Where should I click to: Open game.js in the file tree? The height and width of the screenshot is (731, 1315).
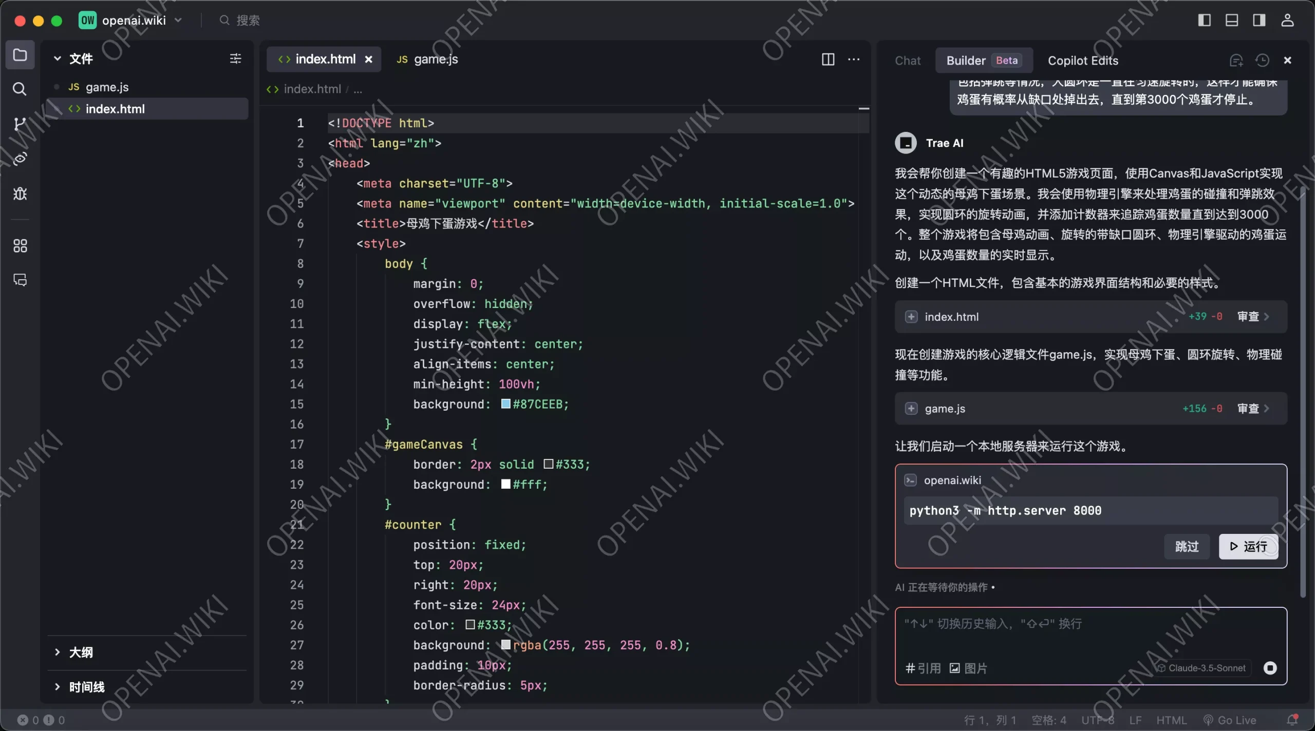click(x=147, y=87)
